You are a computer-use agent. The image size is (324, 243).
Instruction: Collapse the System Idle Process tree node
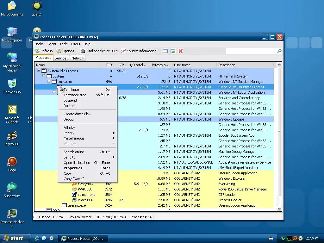pos(39,71)
